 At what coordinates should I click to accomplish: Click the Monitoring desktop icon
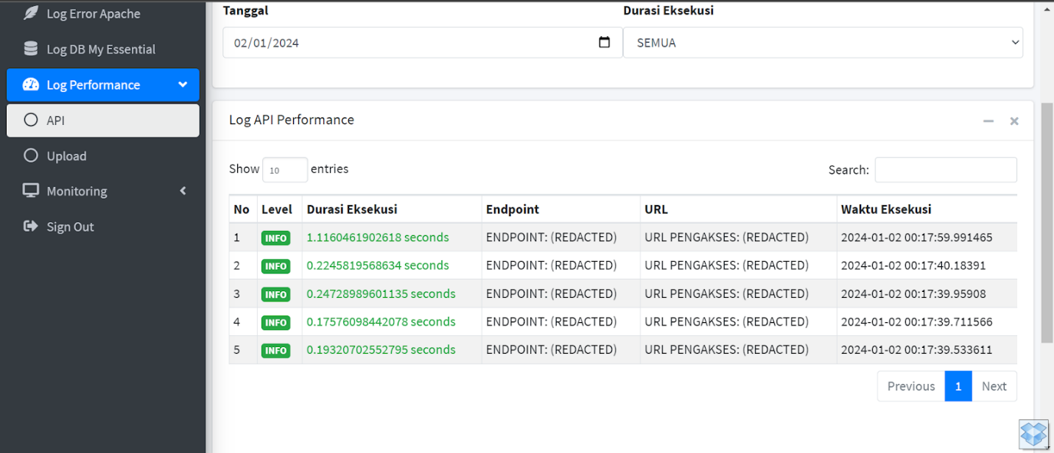[30, 190]
